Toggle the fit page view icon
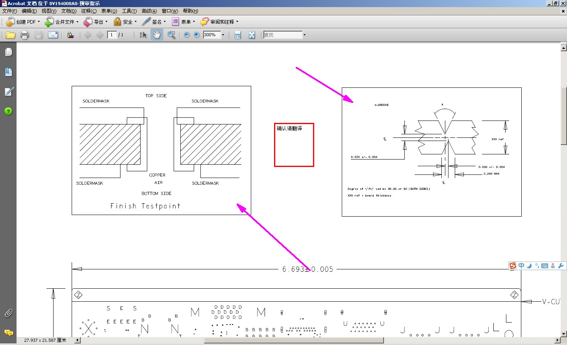The width and height of the screenshot is (567, 345). 252,35
